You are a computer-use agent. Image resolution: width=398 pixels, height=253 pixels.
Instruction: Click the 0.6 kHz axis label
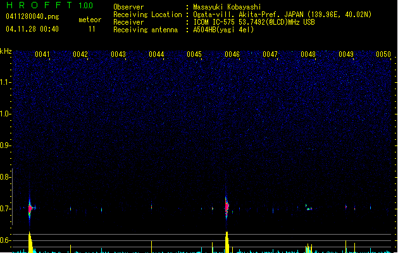tap(4, 240)
